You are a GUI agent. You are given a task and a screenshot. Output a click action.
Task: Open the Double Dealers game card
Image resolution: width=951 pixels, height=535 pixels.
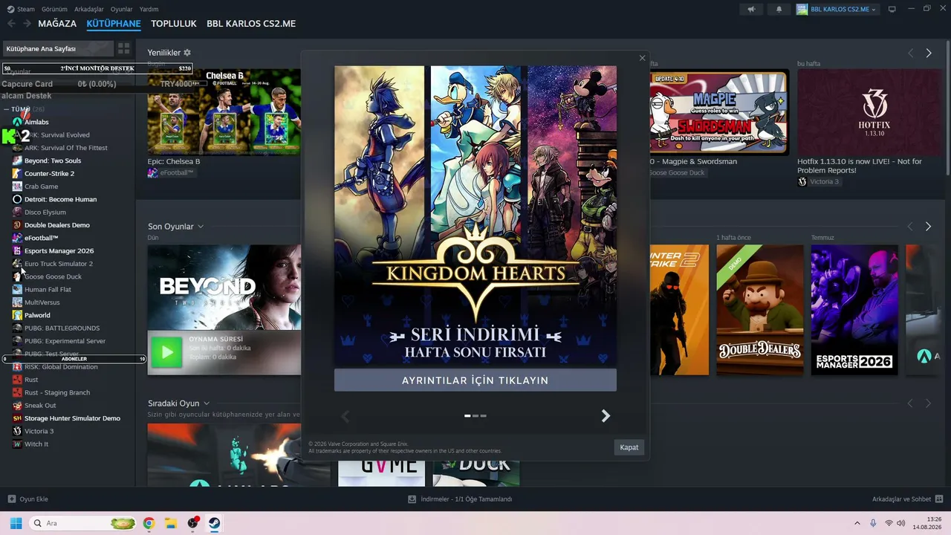click(760, 310)
